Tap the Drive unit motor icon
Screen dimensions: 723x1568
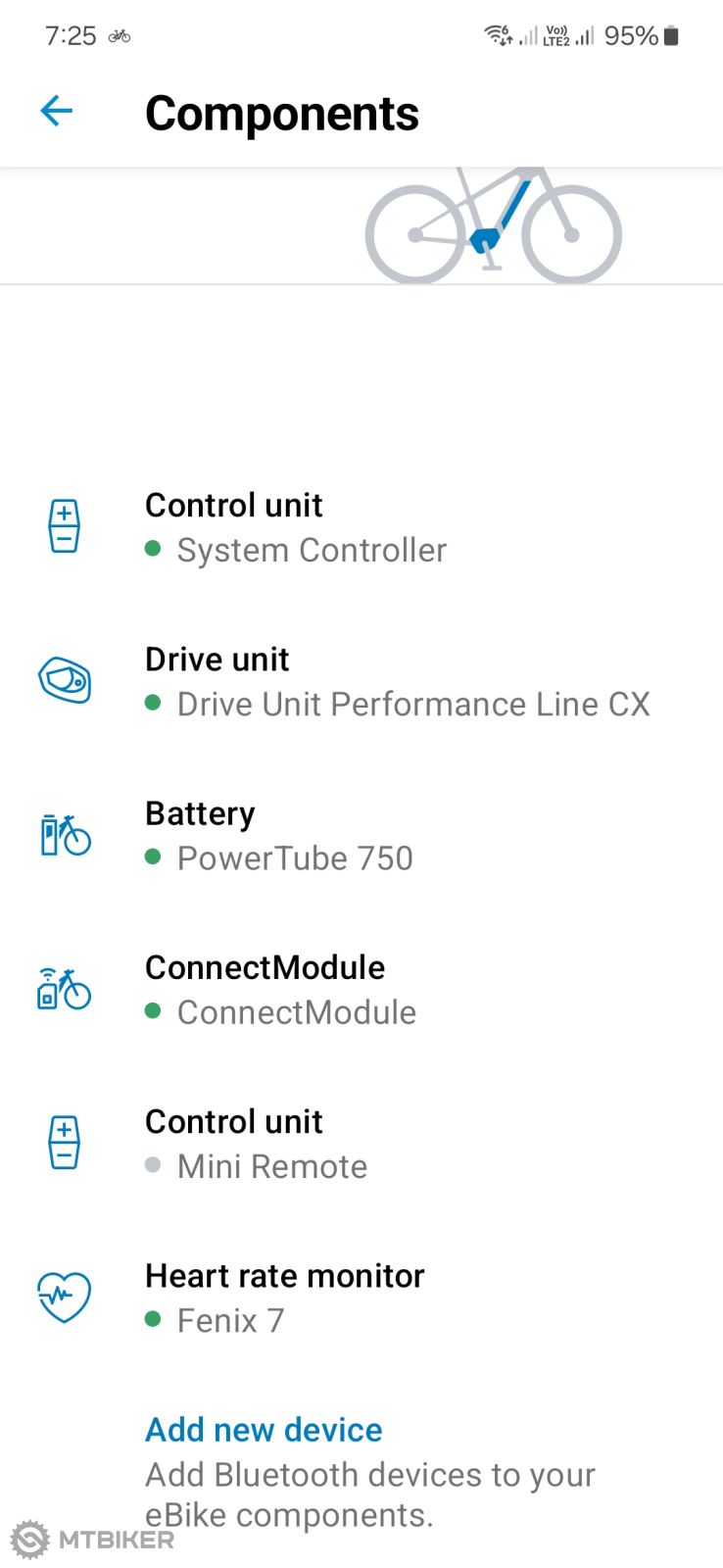point(65,680)
